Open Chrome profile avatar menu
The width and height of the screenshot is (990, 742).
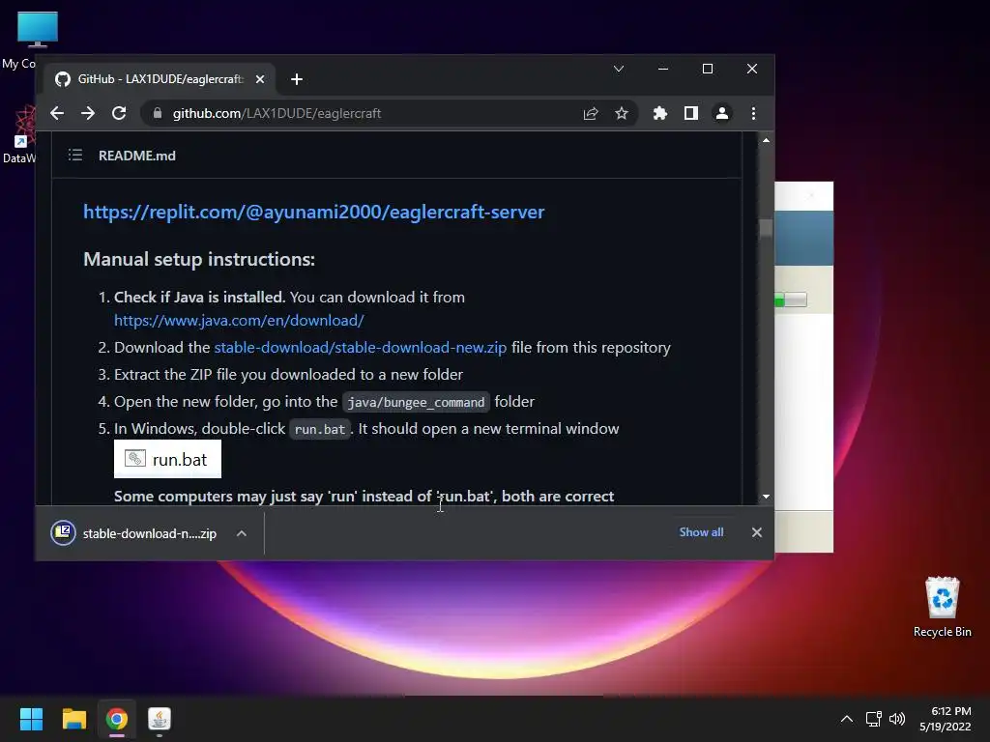point(721,114)
